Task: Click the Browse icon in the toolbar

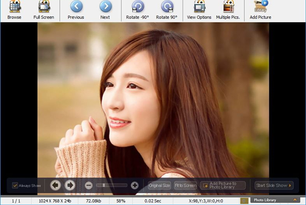Action: click(x=14, y=7)
